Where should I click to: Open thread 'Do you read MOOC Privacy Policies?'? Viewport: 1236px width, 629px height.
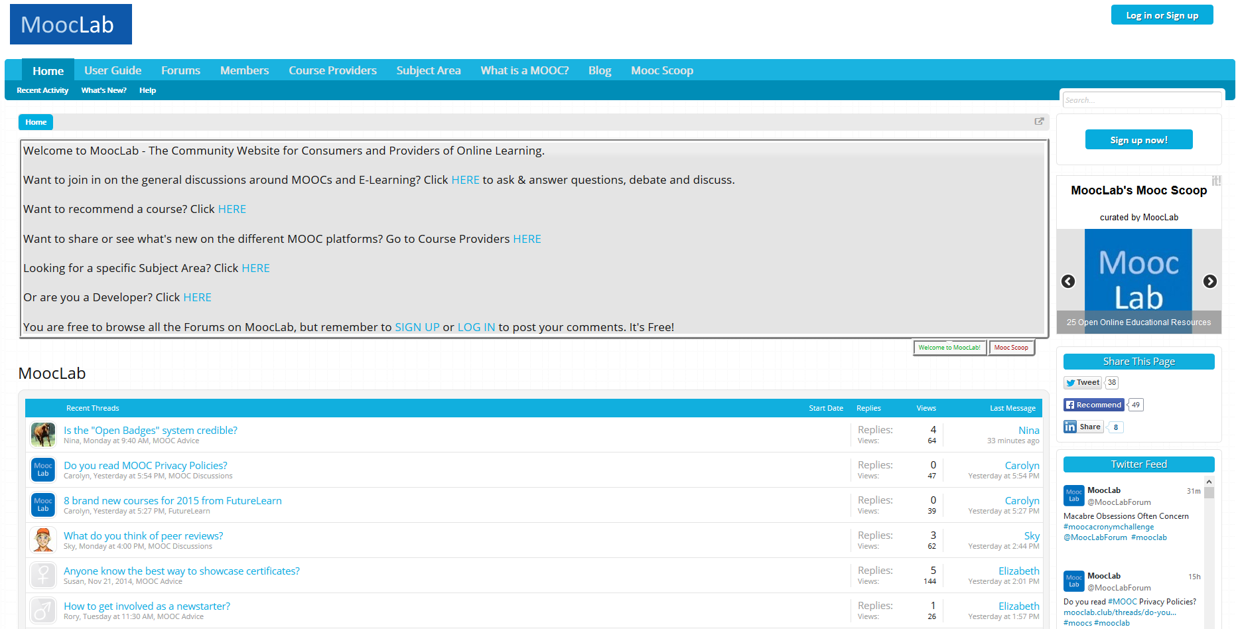coord(145,465)
